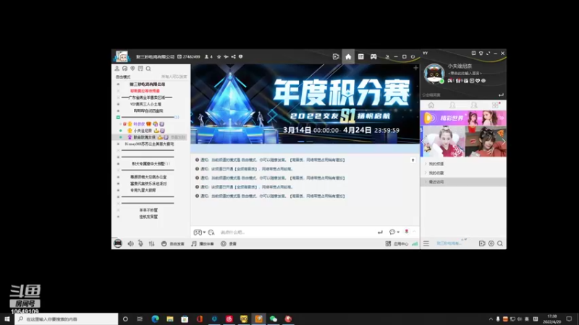Click the emoticon icon beside chat input

click(x=211, y=232)
